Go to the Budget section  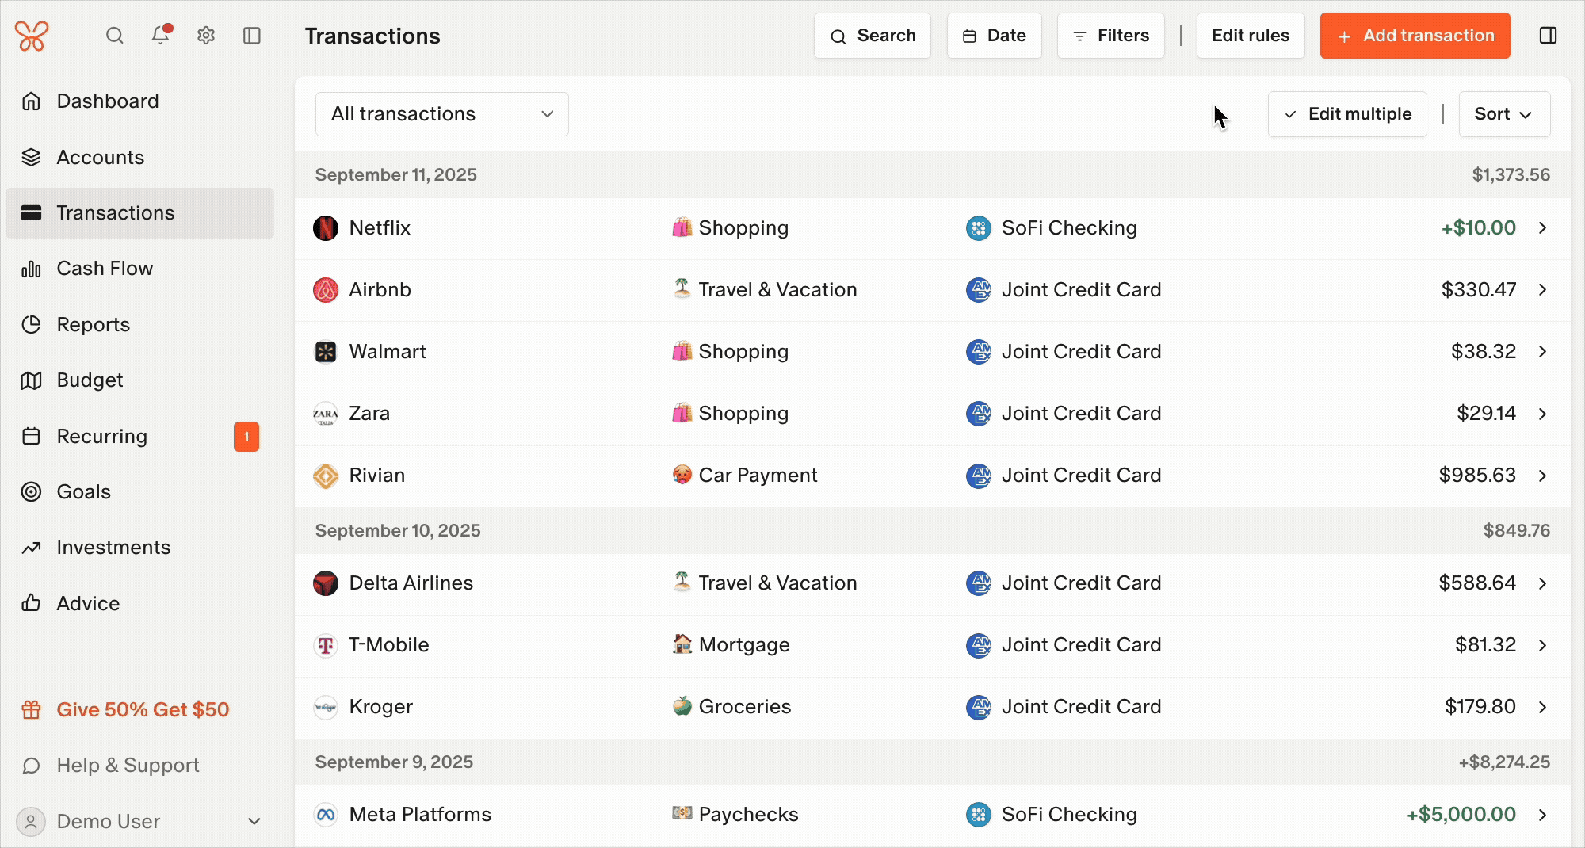pyautogui.click(x=90, y=380)
